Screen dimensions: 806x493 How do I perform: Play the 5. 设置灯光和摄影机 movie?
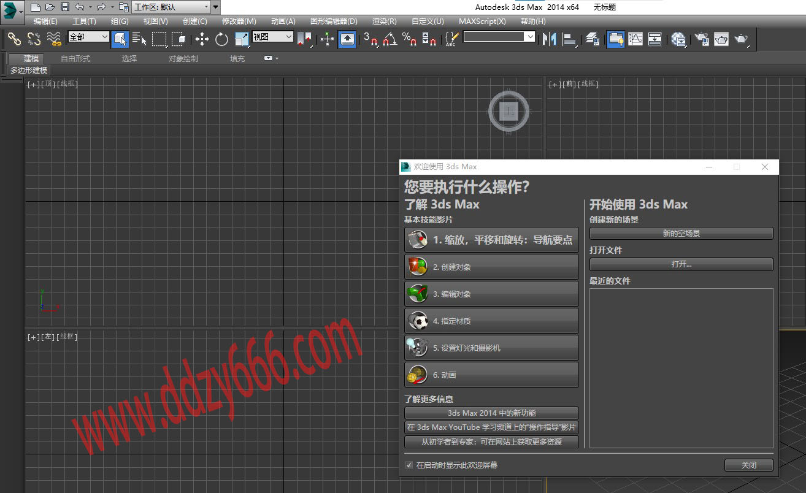click(491, 348)
